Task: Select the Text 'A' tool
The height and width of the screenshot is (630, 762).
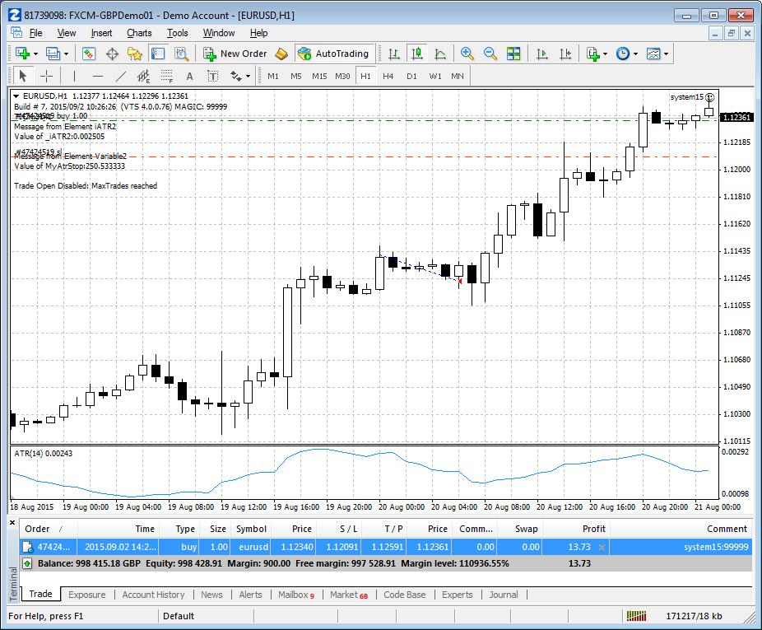Action: coord(189,76)
